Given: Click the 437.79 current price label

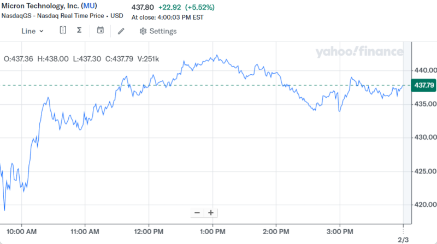Looking at the screenshot, I should coord(424,86).
